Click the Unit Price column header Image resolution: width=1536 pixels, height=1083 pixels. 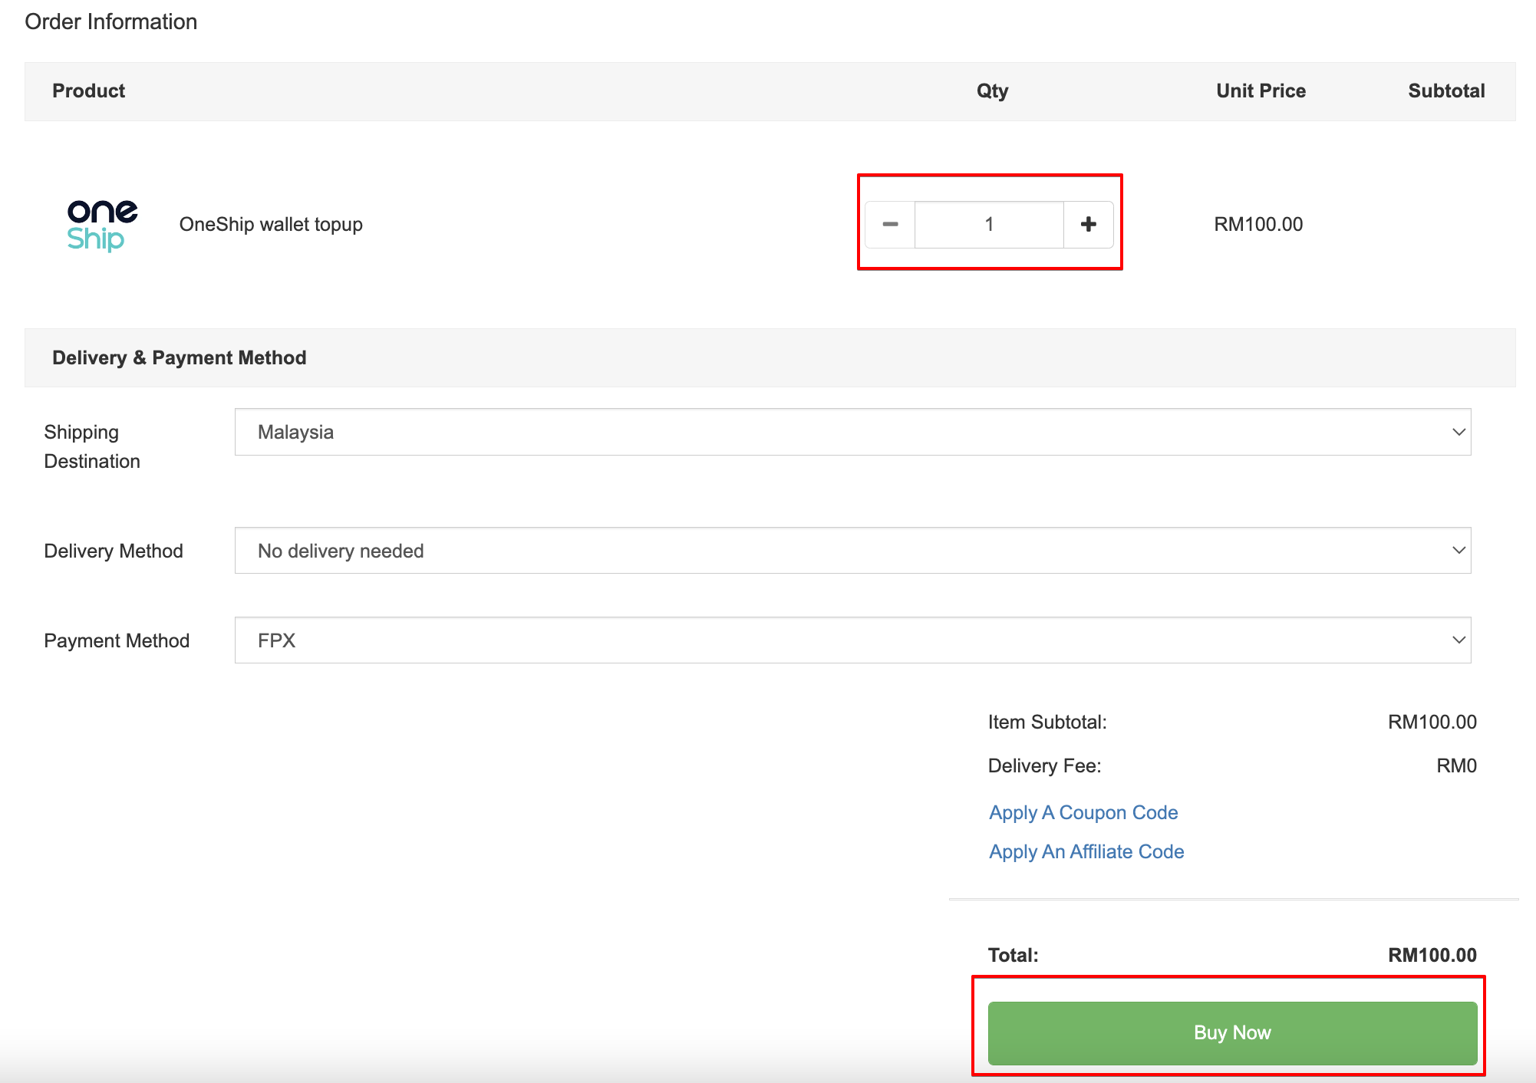point(1261,91)
